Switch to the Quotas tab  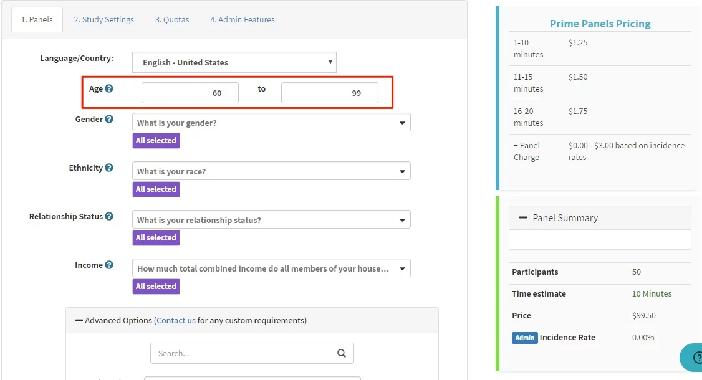click(172, 19)
